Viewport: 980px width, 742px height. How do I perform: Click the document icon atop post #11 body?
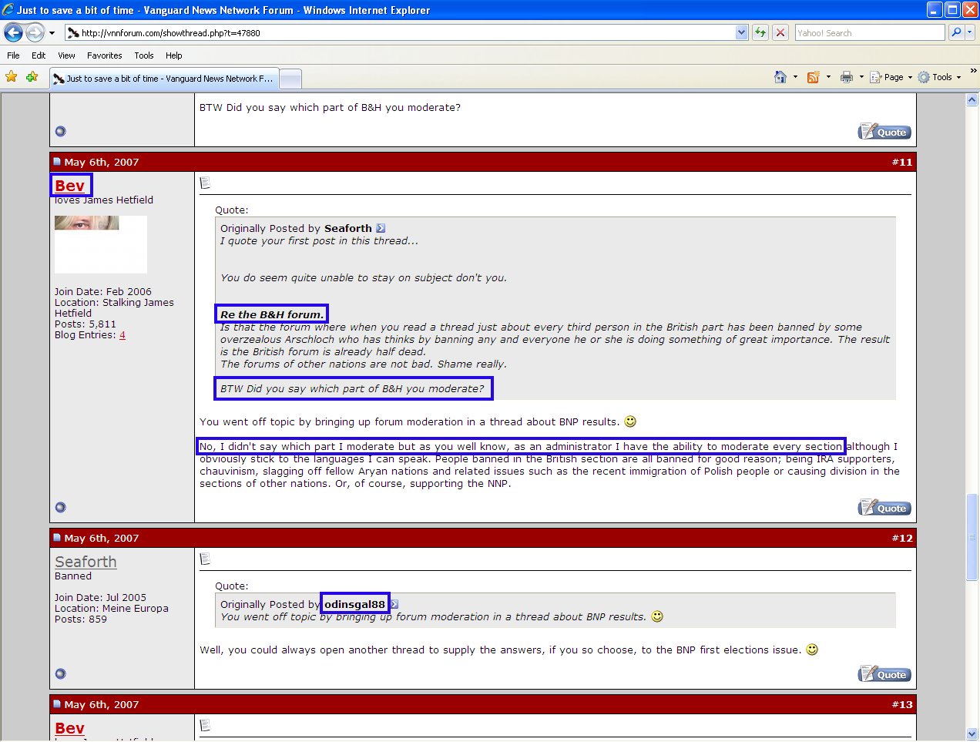click(205, 183)
